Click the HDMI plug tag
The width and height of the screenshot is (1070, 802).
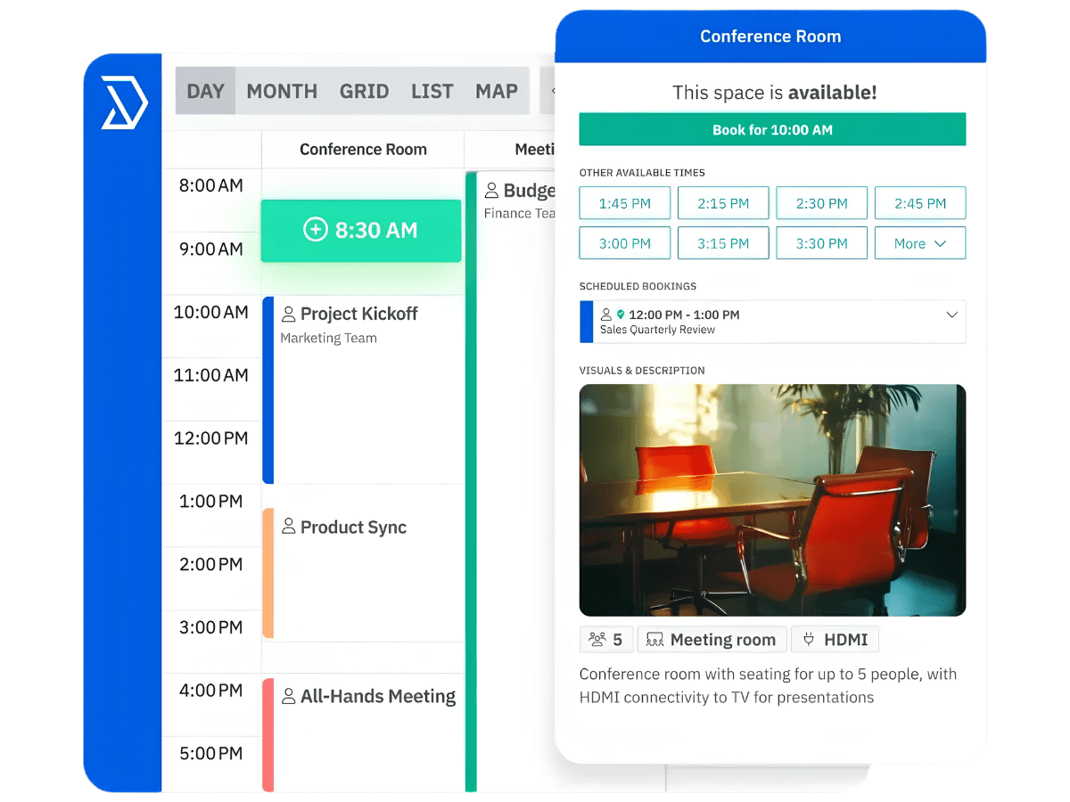tap(835, 640)
